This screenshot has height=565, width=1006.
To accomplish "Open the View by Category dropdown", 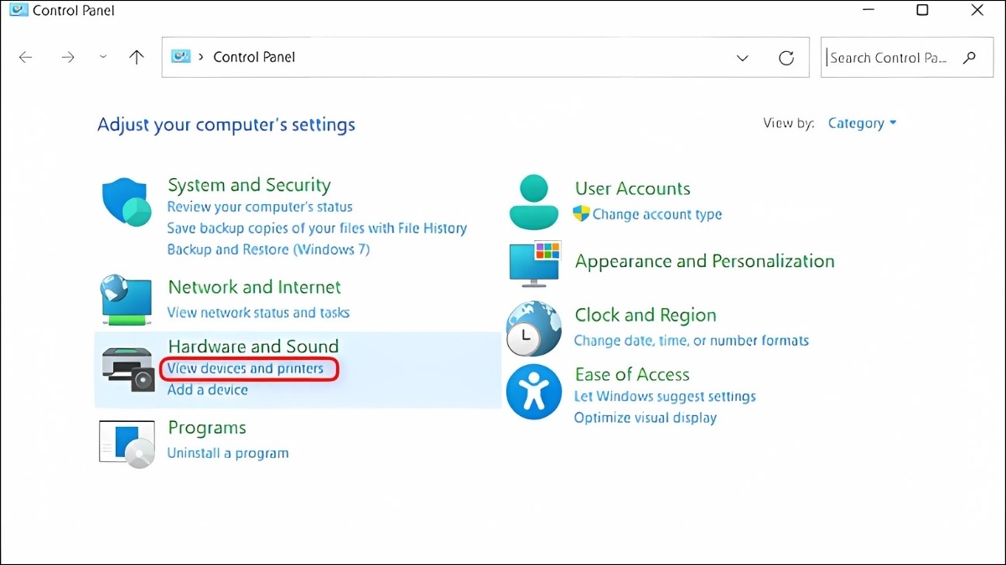I will (x=862, y=123).
